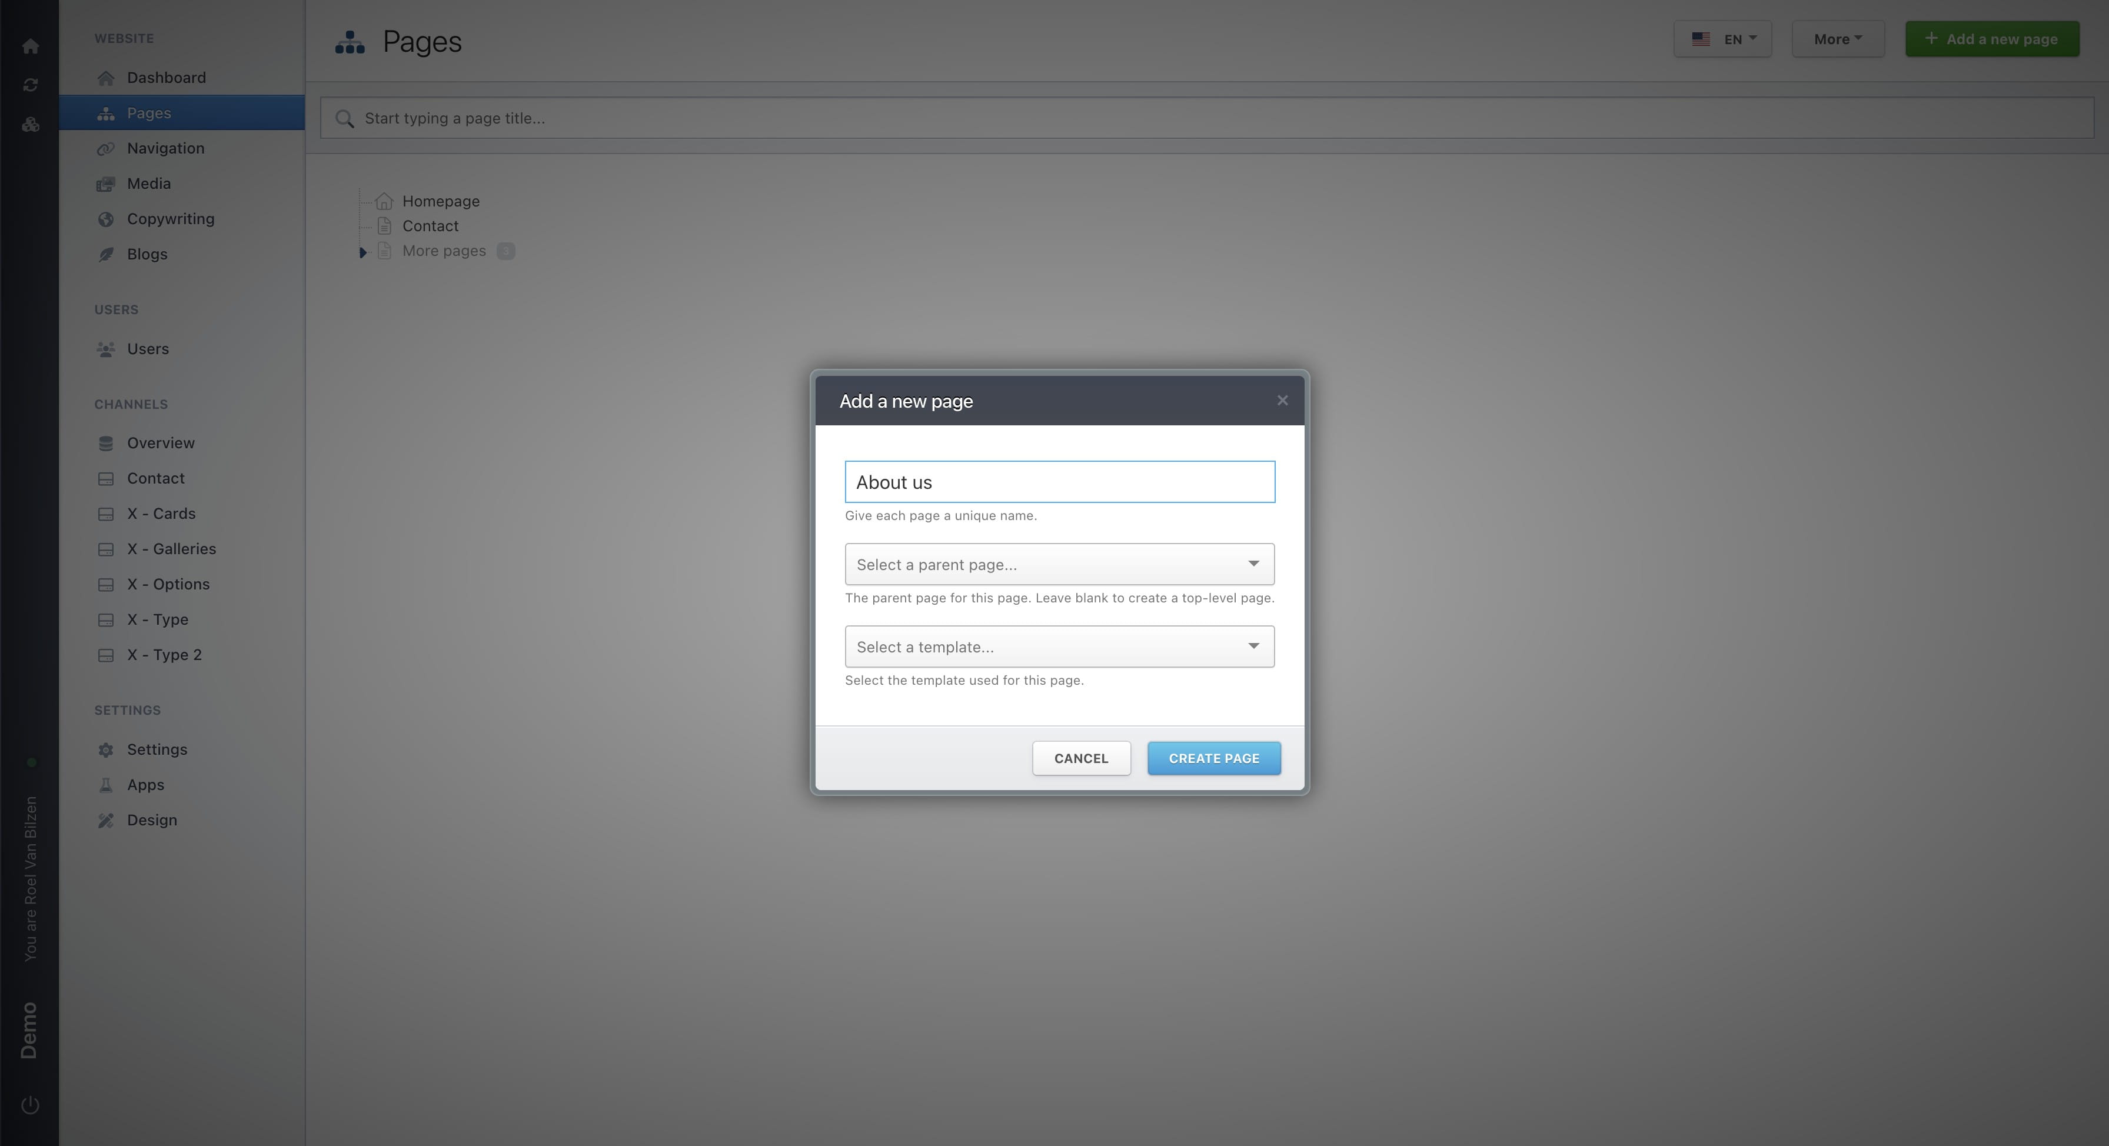
Task: Click the power icon at bottom left
Action: [30, 1104]
